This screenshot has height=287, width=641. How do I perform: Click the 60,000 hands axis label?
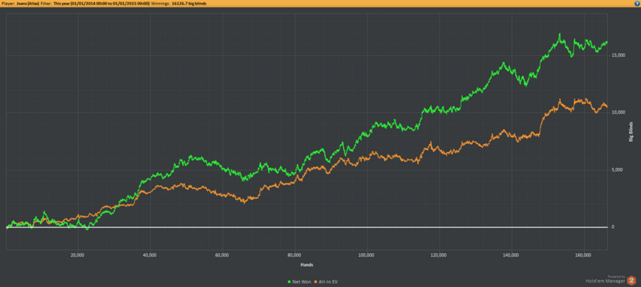[x=222, y=256]
